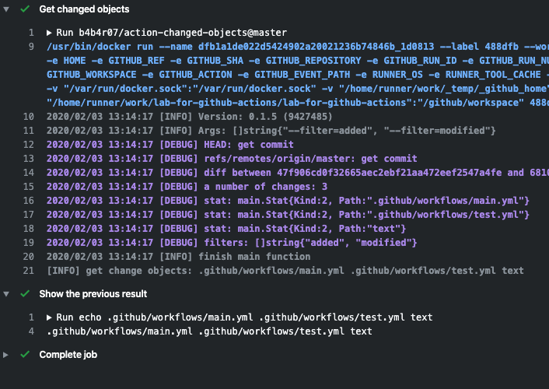Click the echoed output line after line number 4
549x389 pixels.
[x=209, y=331]
